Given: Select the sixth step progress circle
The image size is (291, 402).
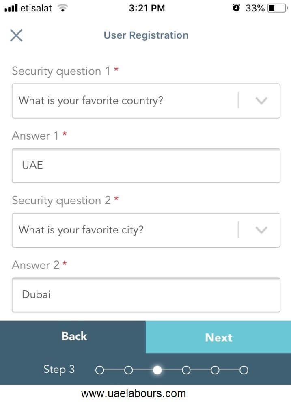Looking at the screenshot, I should click(x=244, y=370).
